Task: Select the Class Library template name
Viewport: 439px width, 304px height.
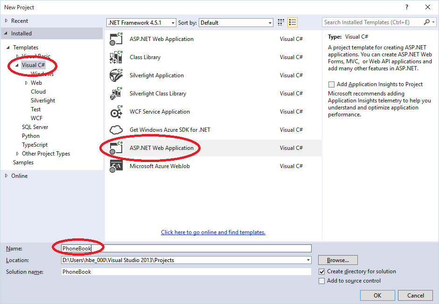Action: tap(145, 57)
